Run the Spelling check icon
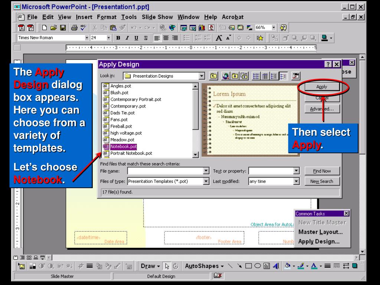Viewport: 380px width, 285px height. [83, 27]
